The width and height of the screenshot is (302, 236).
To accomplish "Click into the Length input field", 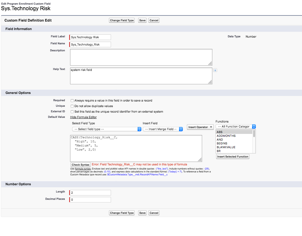I will [x=91, y=193].
